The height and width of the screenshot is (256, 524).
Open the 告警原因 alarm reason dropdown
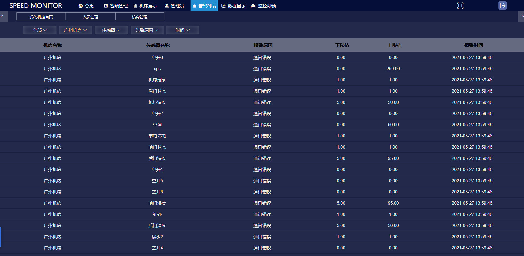147,30
